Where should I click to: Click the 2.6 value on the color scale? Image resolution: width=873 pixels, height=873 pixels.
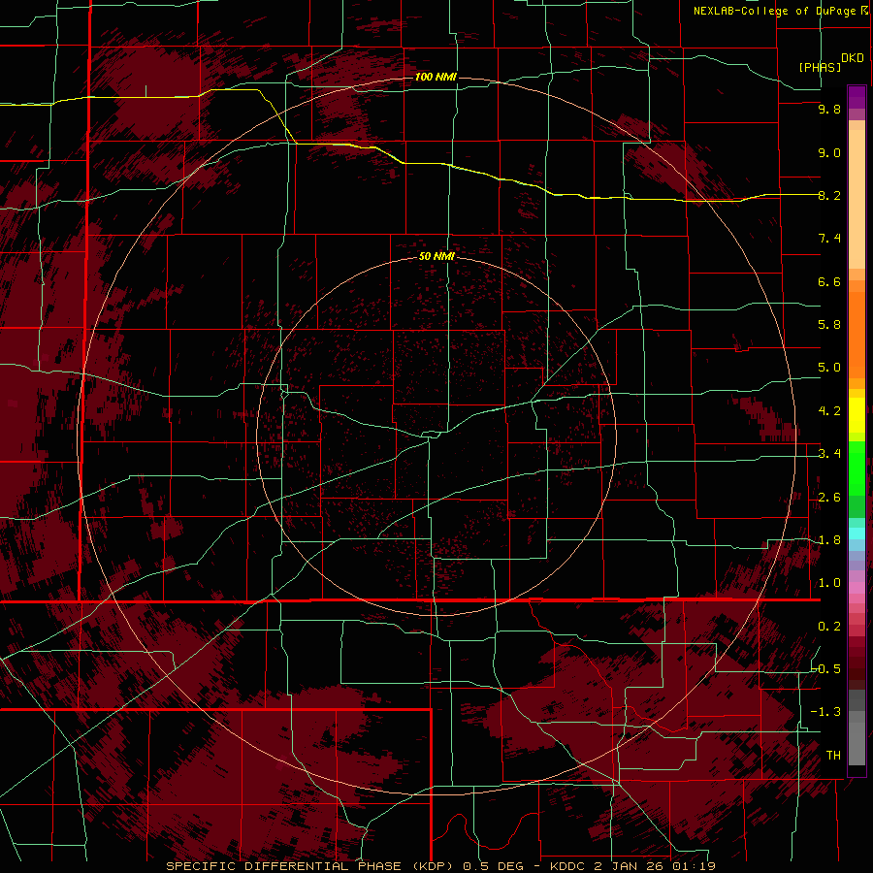pos(829,498)
